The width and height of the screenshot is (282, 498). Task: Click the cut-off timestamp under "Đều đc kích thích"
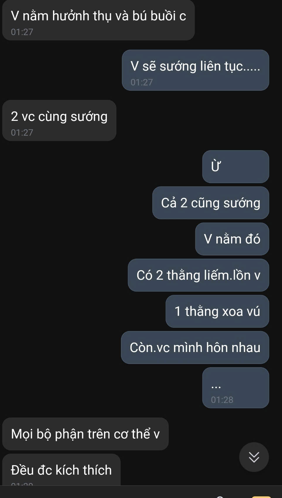coord(22,484)
